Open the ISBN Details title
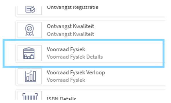The height and width of the screenshot is (103, 171). pyautogui.click(x=61, y=98)
